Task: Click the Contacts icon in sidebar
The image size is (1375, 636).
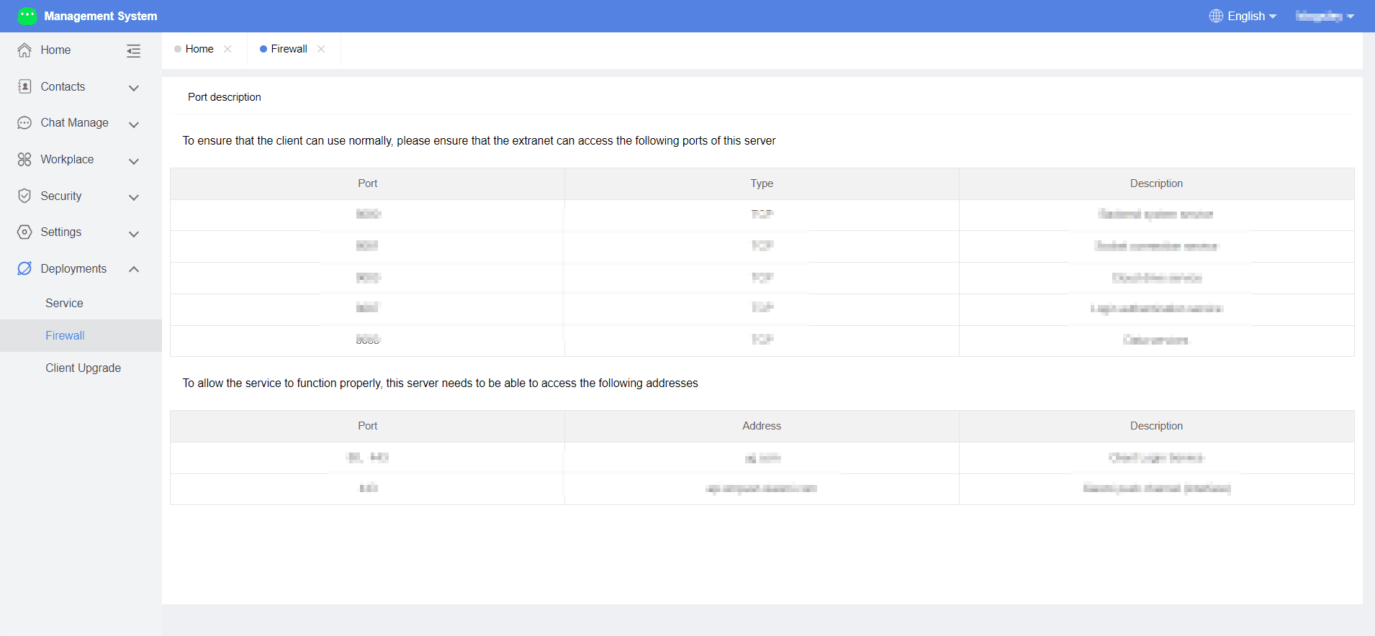Action: [24, 86]
